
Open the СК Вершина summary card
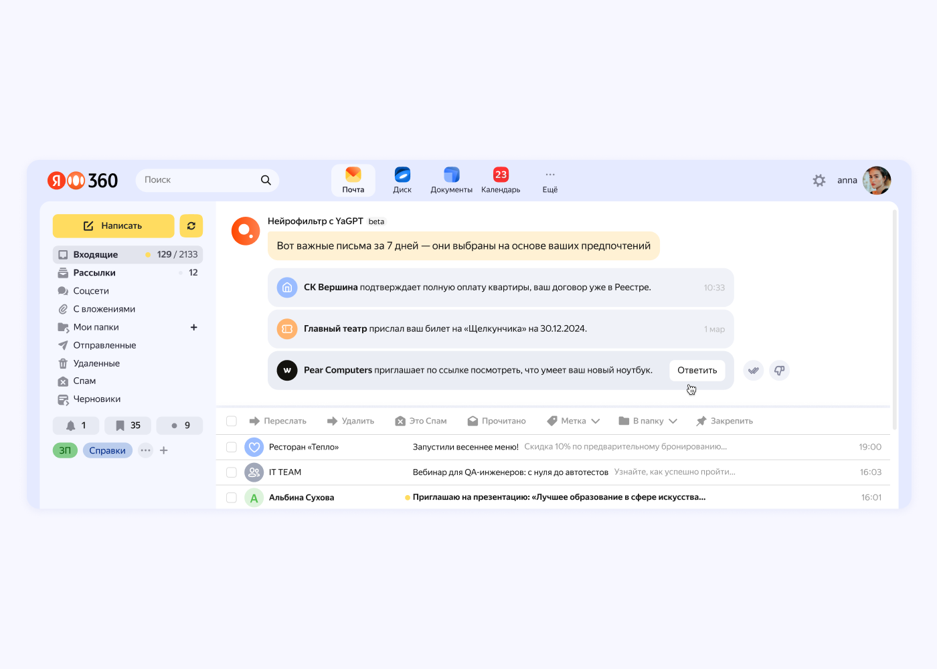[501, 288]
